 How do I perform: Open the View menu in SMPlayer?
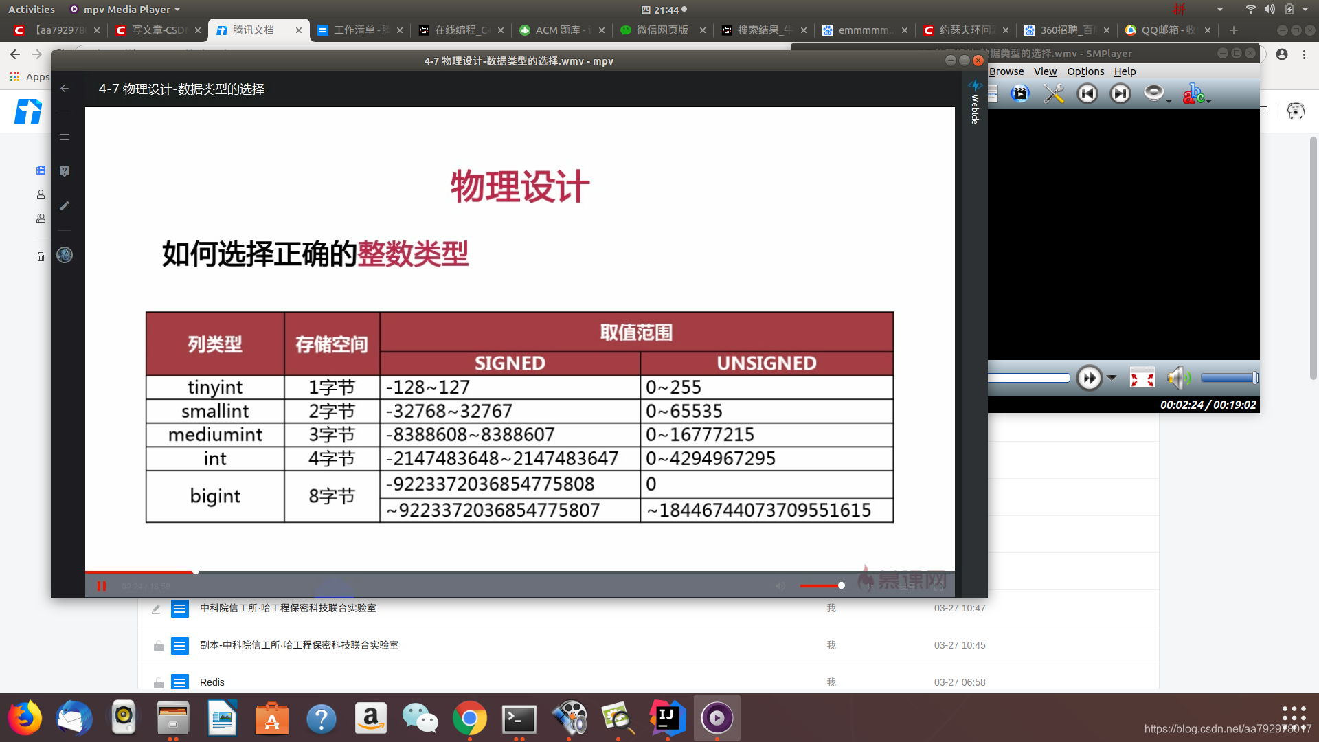(x=1044, y=71)
